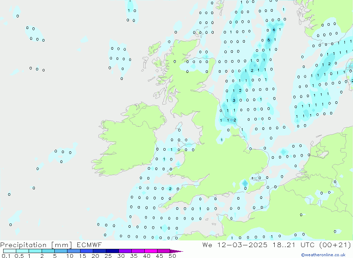Click the '50' legend scale label
Screen dimensions: 353x258
click(173, 256)
